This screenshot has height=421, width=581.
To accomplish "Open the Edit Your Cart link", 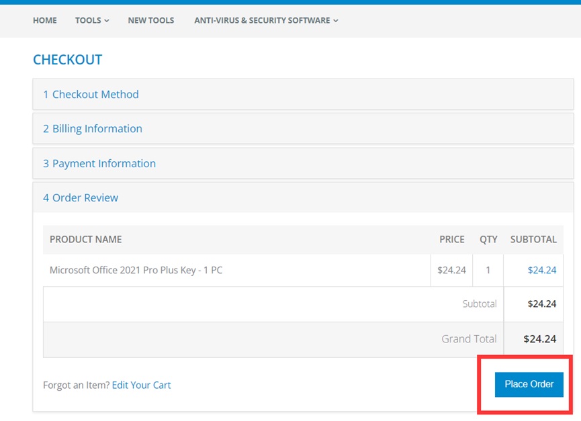I will (x=141, y=385).
